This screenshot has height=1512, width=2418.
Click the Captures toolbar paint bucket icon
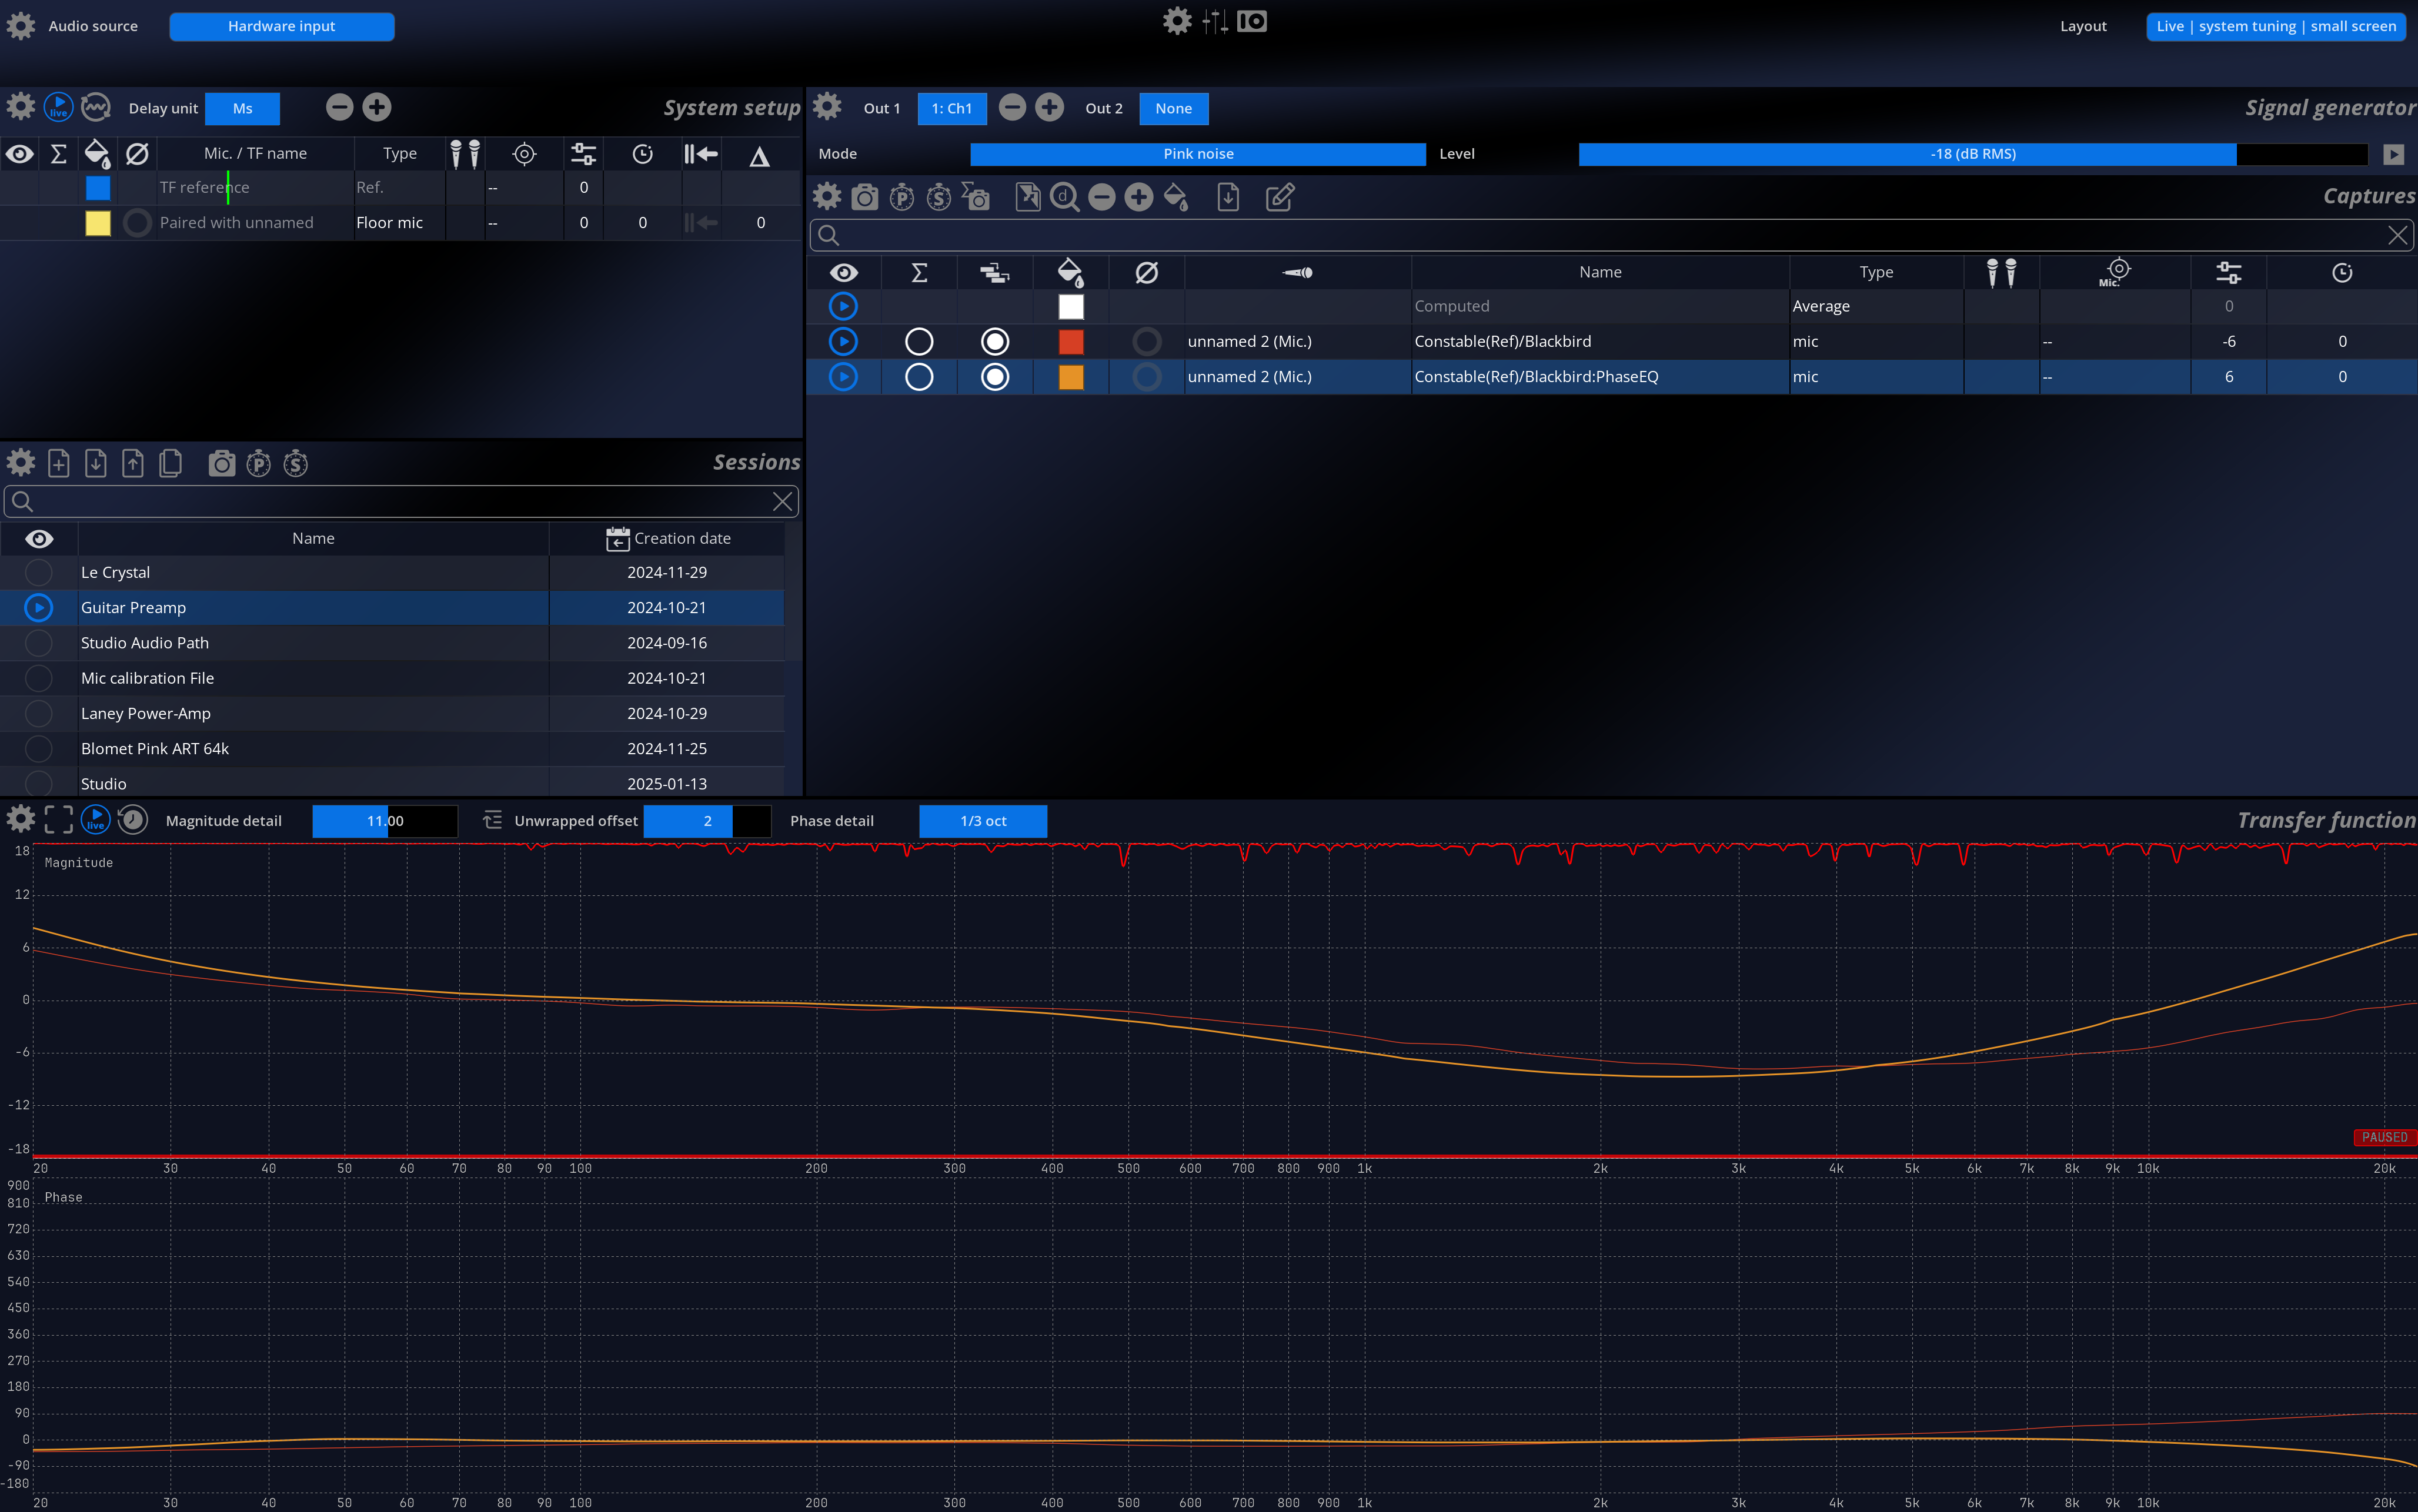coord(1176,197)
